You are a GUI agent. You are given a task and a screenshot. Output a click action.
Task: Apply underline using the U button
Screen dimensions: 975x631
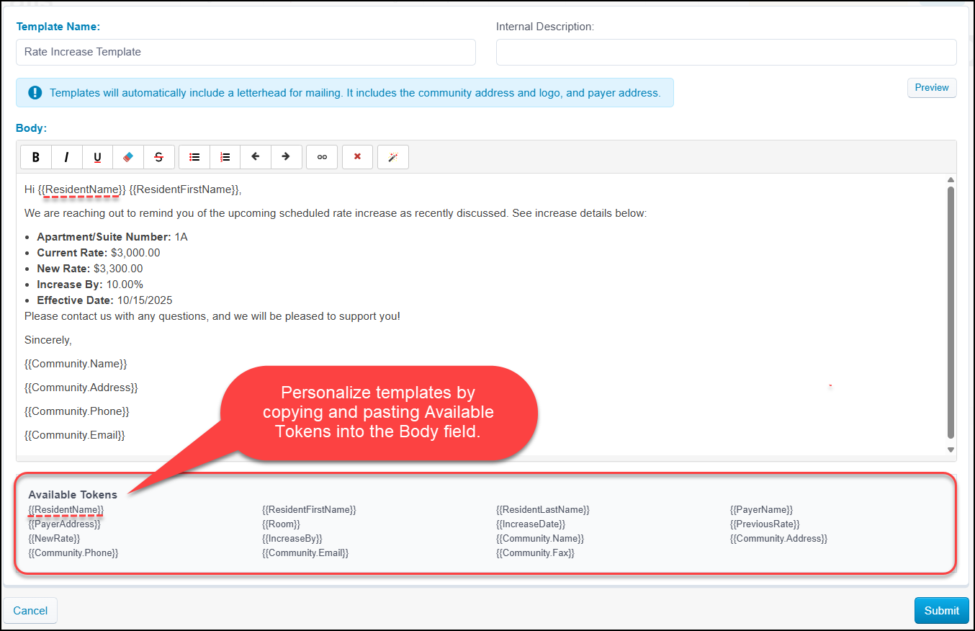point(98,157)
